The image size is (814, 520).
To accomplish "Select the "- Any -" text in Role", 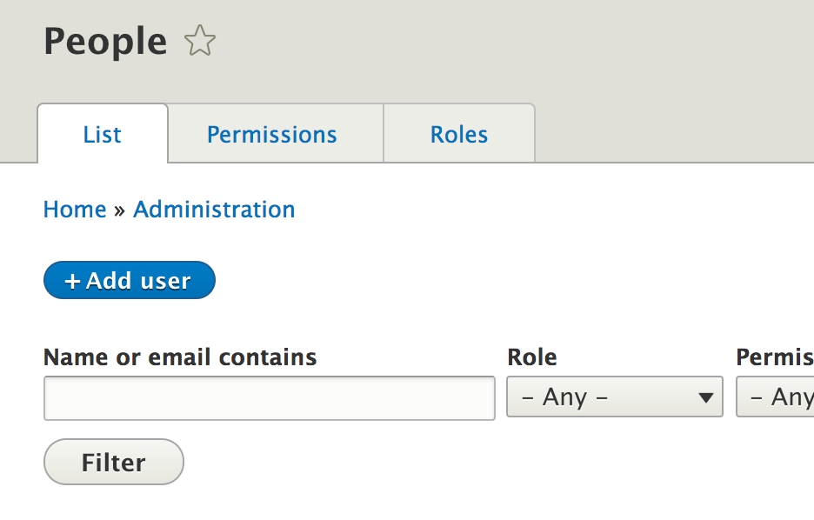I will 564,397.
